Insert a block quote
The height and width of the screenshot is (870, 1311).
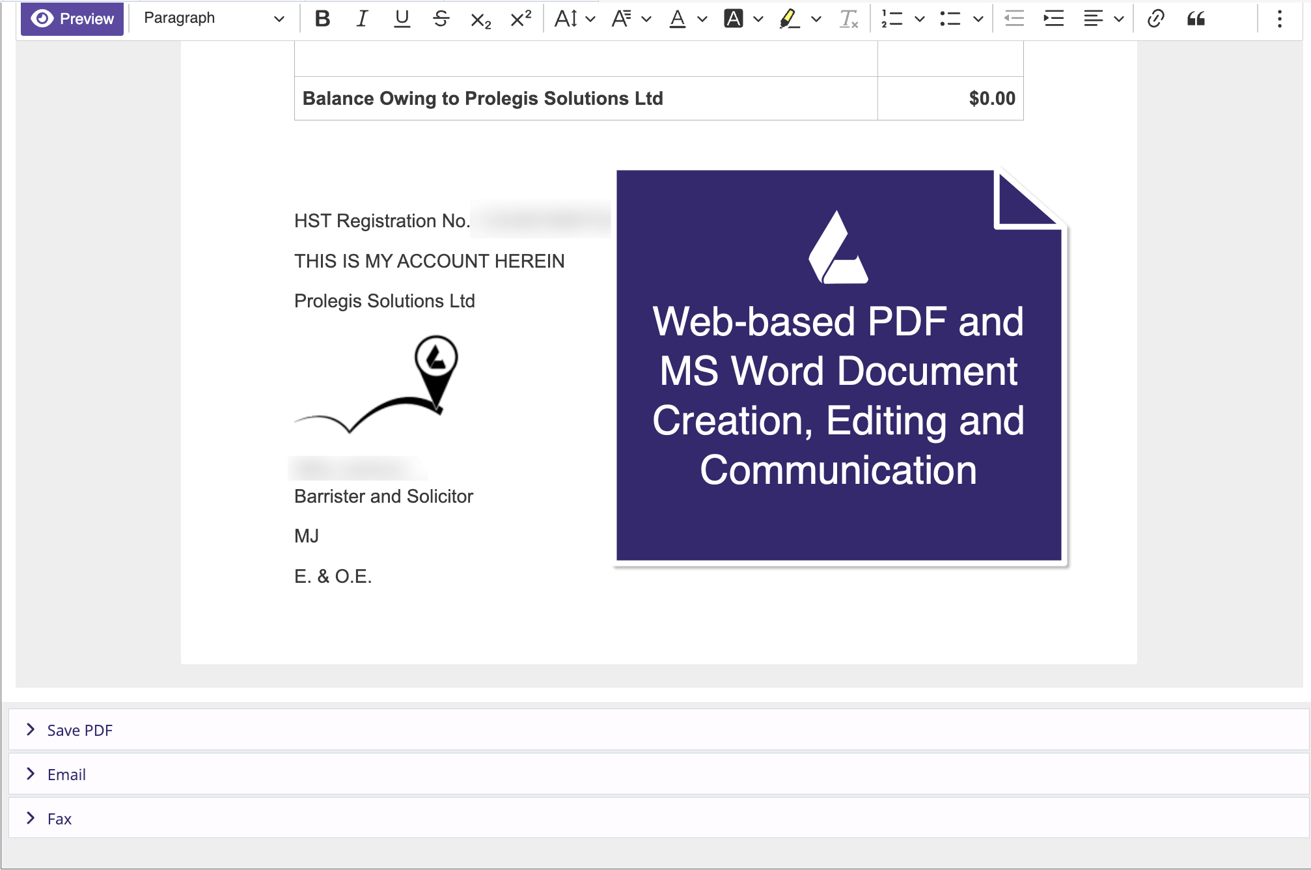(x=1196, y=19)
